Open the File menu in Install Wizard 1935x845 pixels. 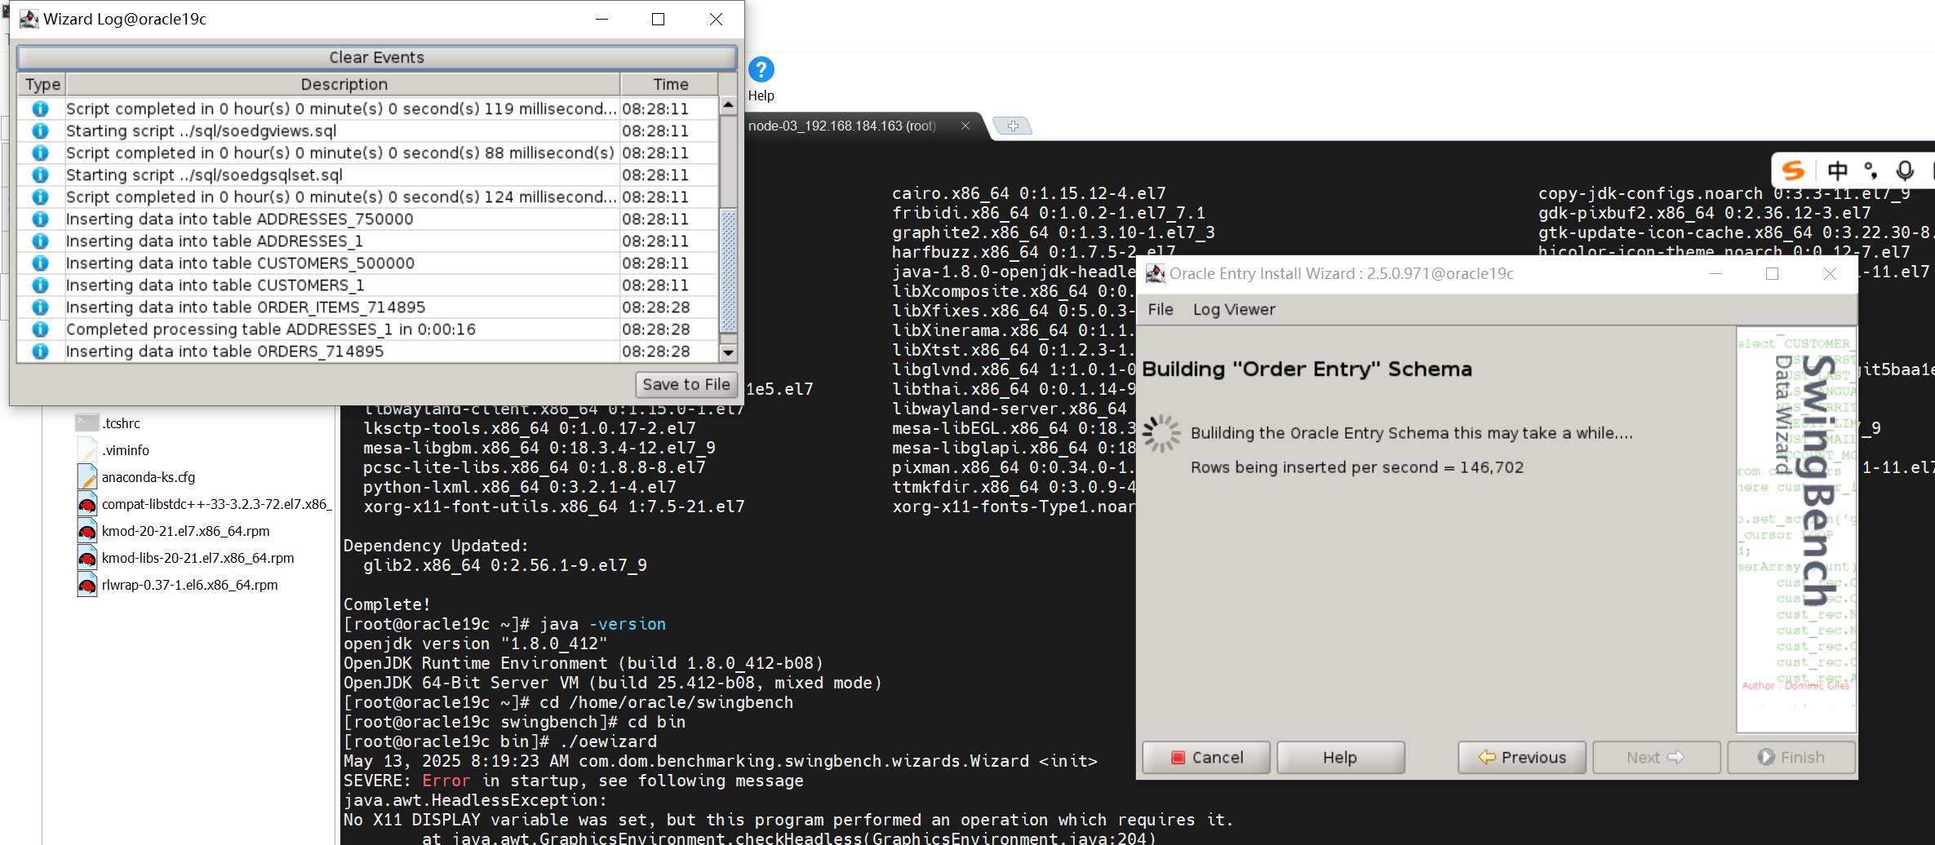click(1161, 309)
